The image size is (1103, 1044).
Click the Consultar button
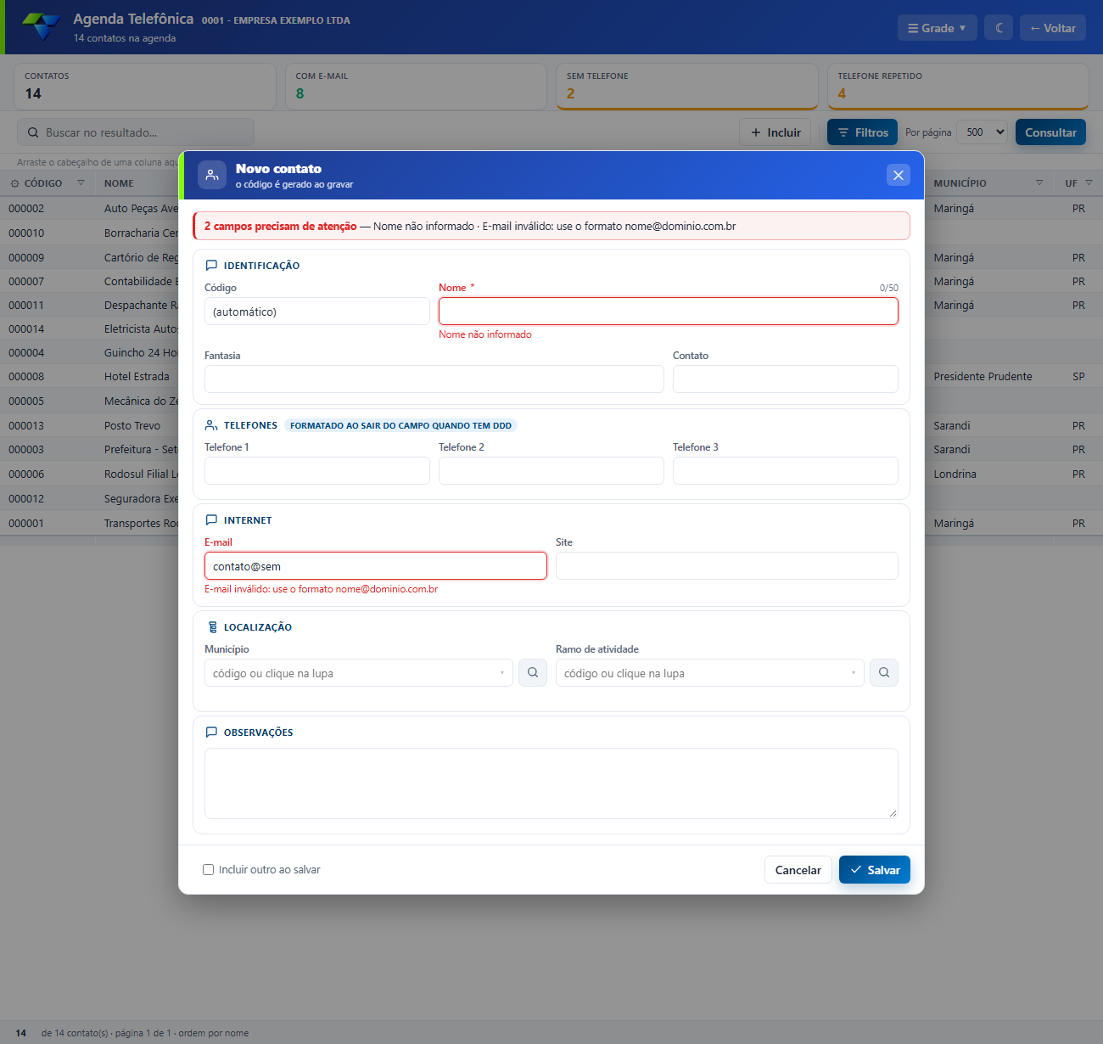coord(1050,132)
